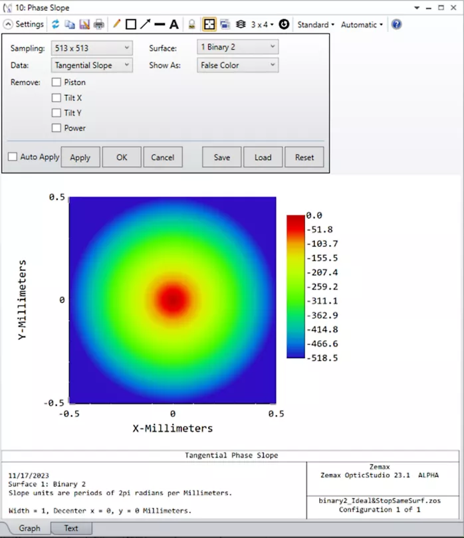Click the refresh/update analysis icon

pos(56,25)
